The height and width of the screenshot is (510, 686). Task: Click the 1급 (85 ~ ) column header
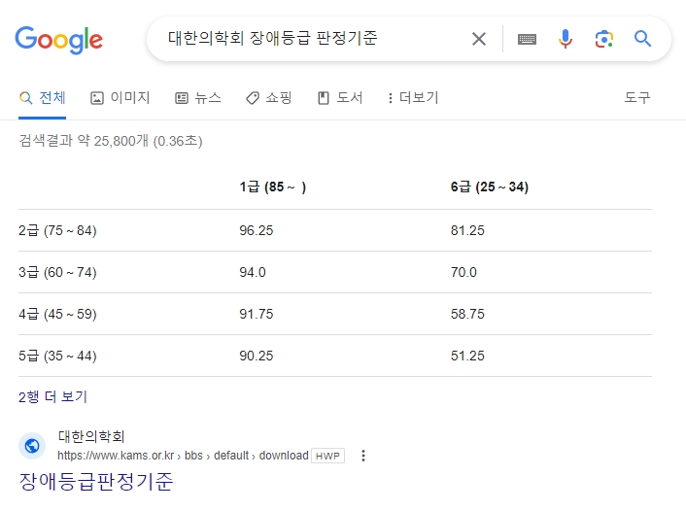click(x=273, y=187)
